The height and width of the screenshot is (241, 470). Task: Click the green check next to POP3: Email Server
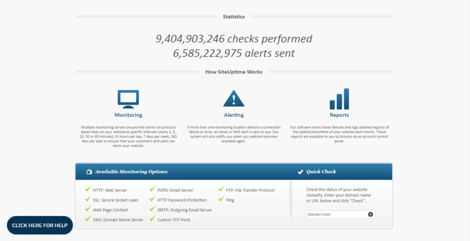tap(152, 189)
